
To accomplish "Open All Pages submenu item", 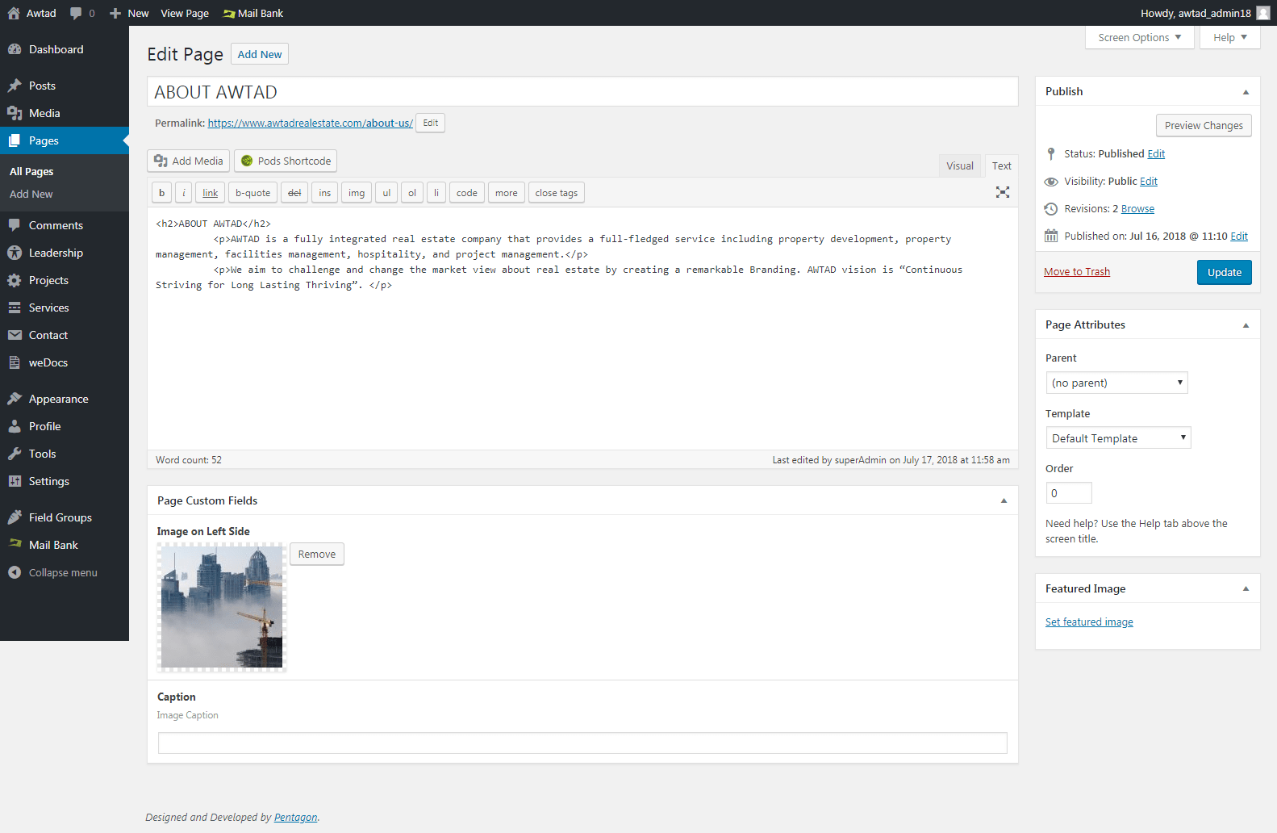I will (31, 171).
